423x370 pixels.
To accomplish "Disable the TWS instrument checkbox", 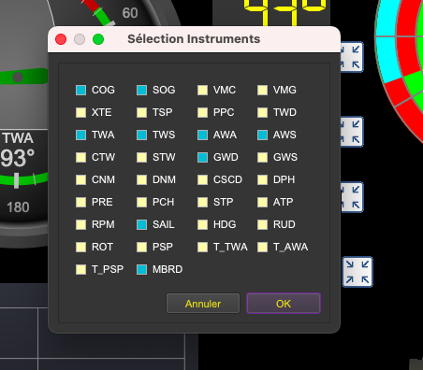I will click(142, 135).
